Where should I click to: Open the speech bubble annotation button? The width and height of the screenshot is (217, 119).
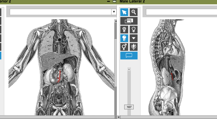pos(129,55)
